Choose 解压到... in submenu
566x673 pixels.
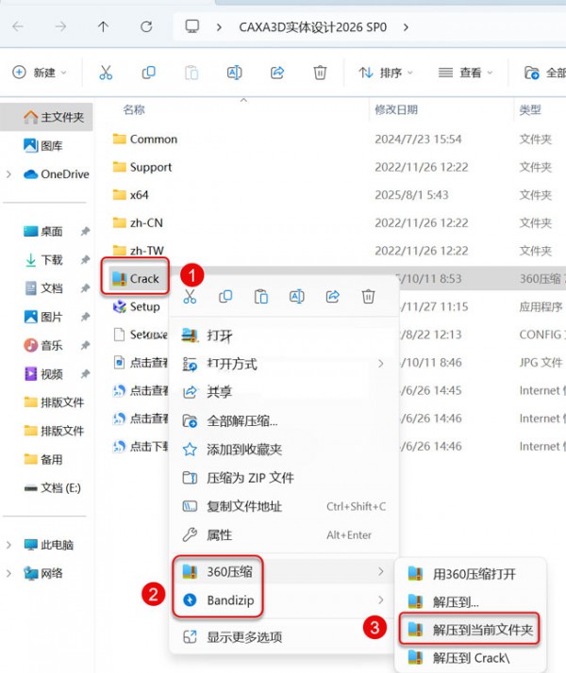pyautogui.click(x=470, y=601)
